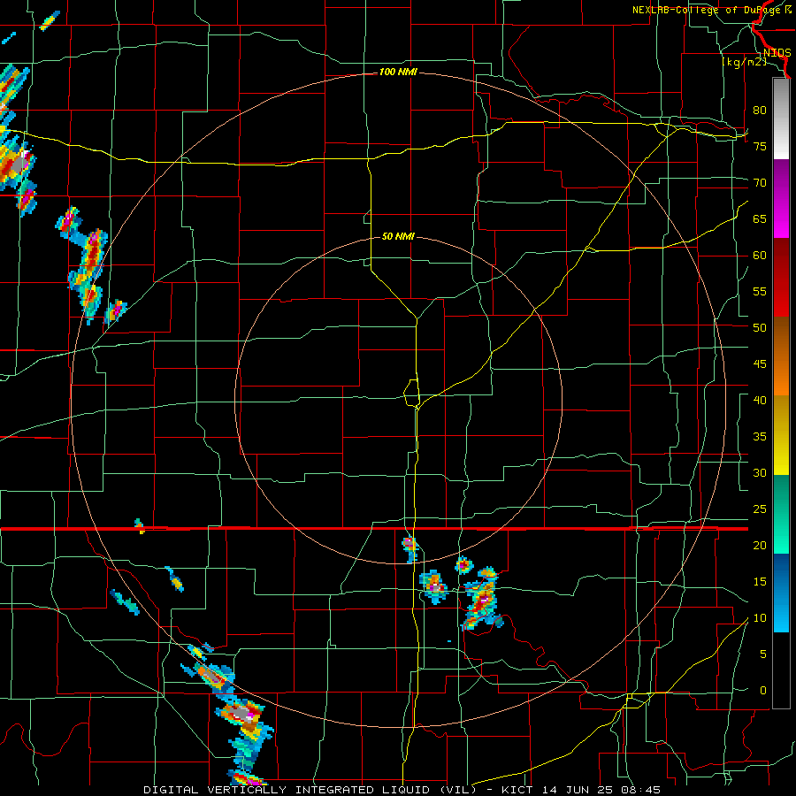796x796 pixels.
Task: Click the legend value 65
Action: (760, 218)
